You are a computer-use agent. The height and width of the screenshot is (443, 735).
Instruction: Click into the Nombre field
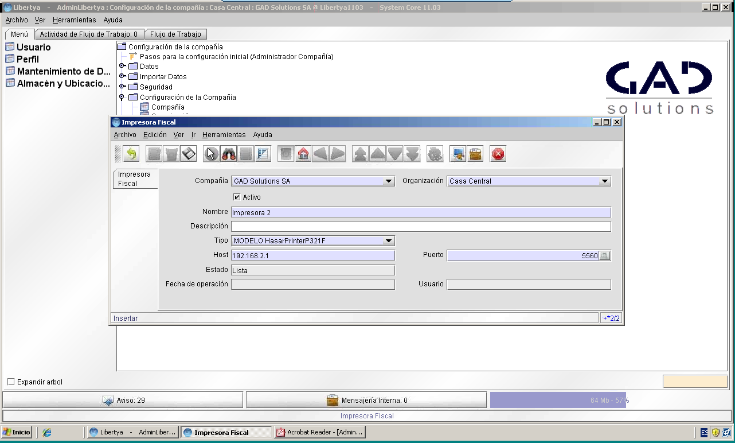point(421,212)
